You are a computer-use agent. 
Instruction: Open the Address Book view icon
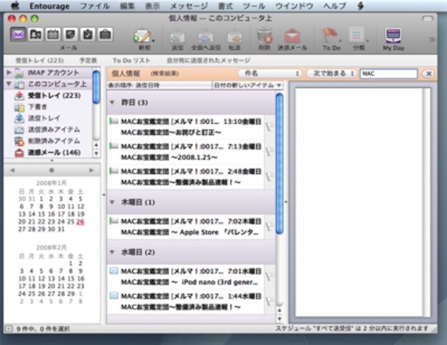pos(36,35)
